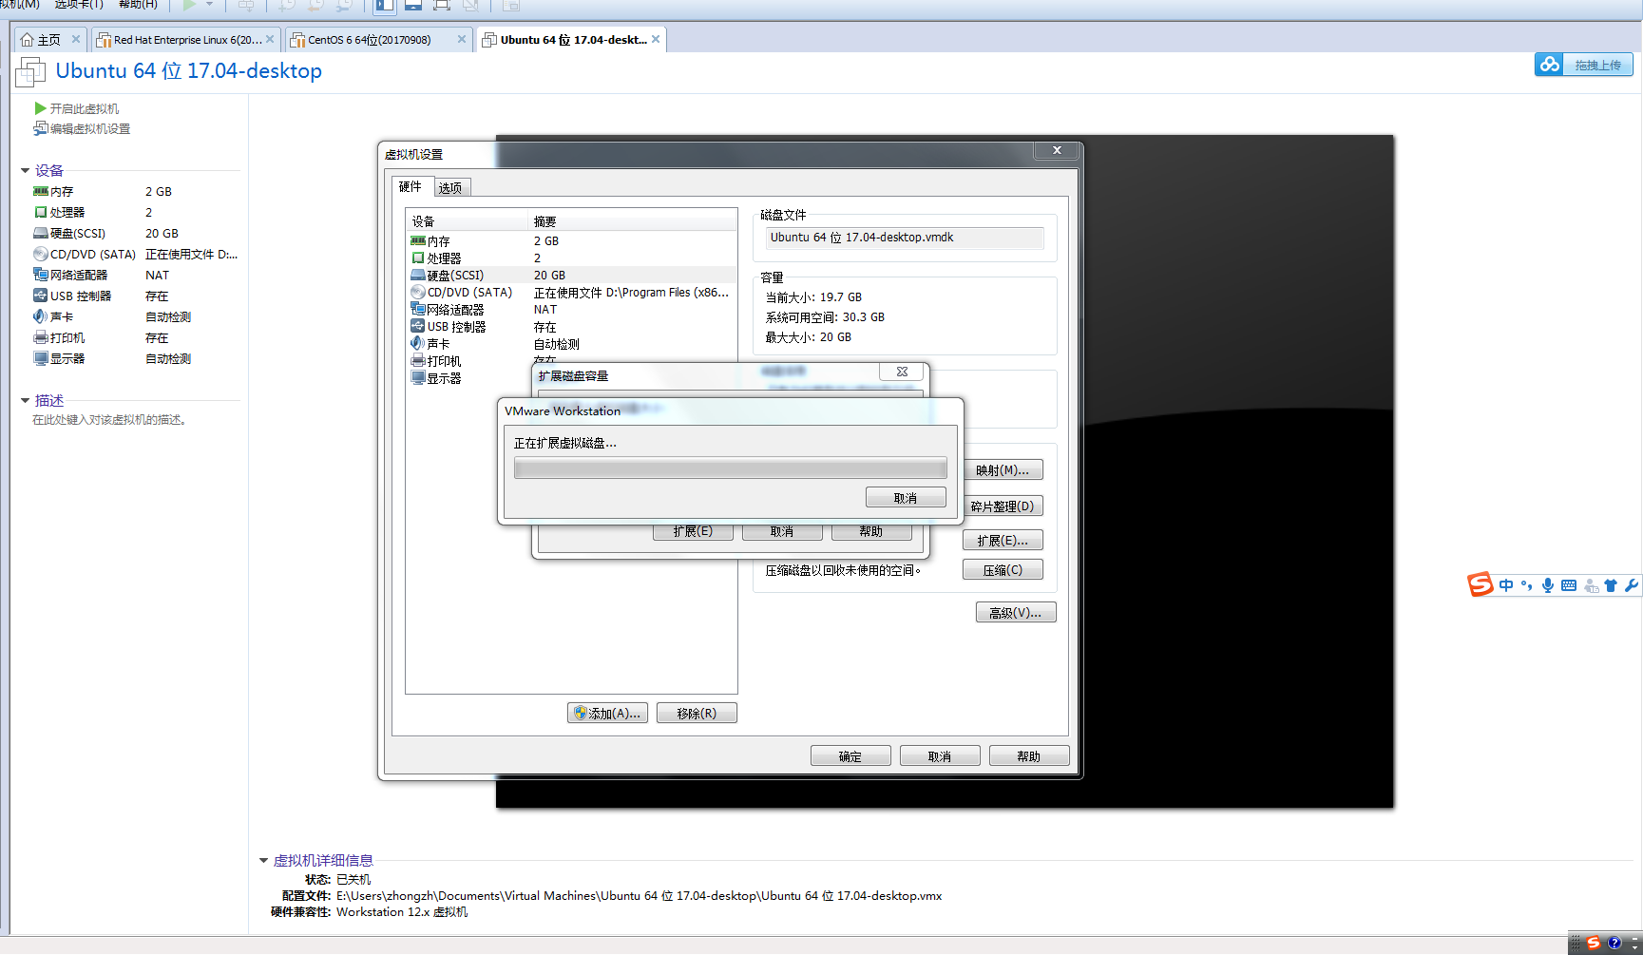Collapse the 设备 section in sidebar
1643x955 pixels.
[26, 171]
